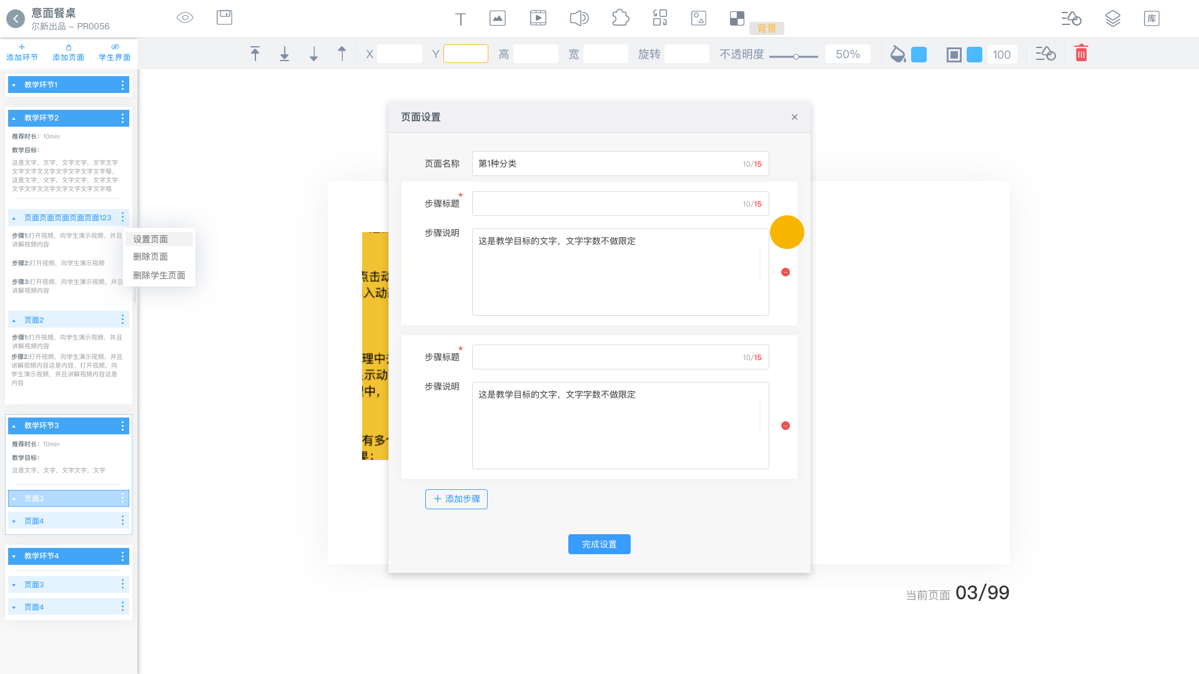The height and width of the screenshot is (674, 1199).
Task: Click the Y position input field
Action: click(466, 54)
